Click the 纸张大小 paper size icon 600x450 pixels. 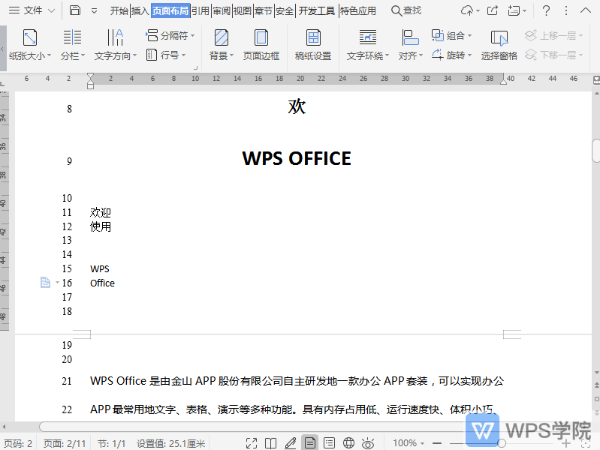coord(29,37)
